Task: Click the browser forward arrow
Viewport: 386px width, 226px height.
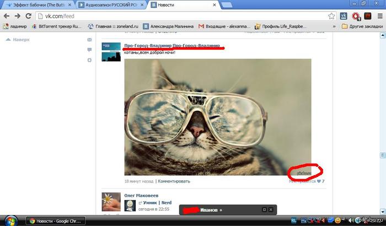Action: pos(17,16)
